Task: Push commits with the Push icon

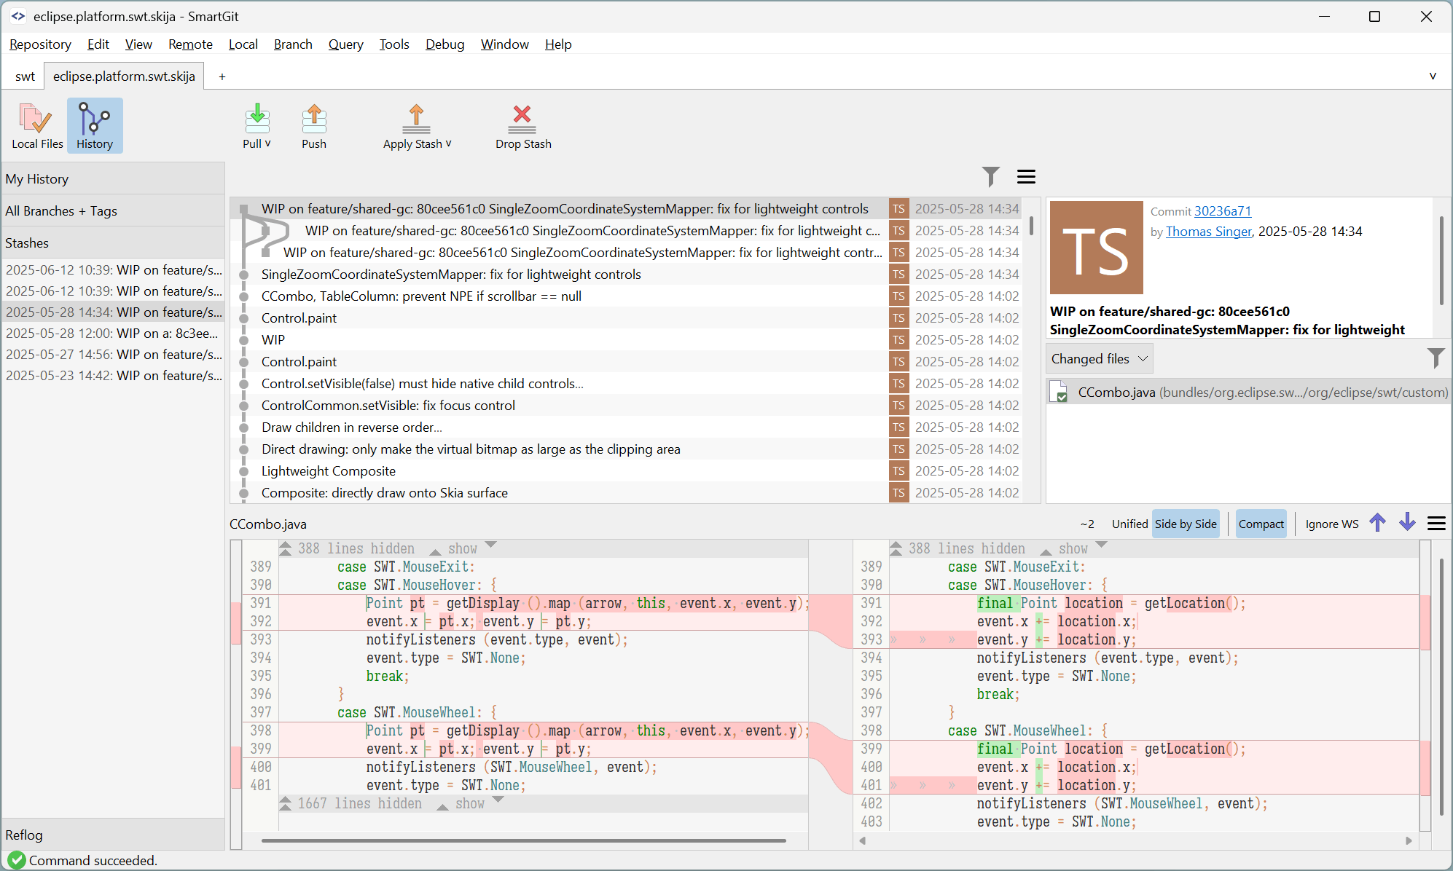Action: pos(314,117)
